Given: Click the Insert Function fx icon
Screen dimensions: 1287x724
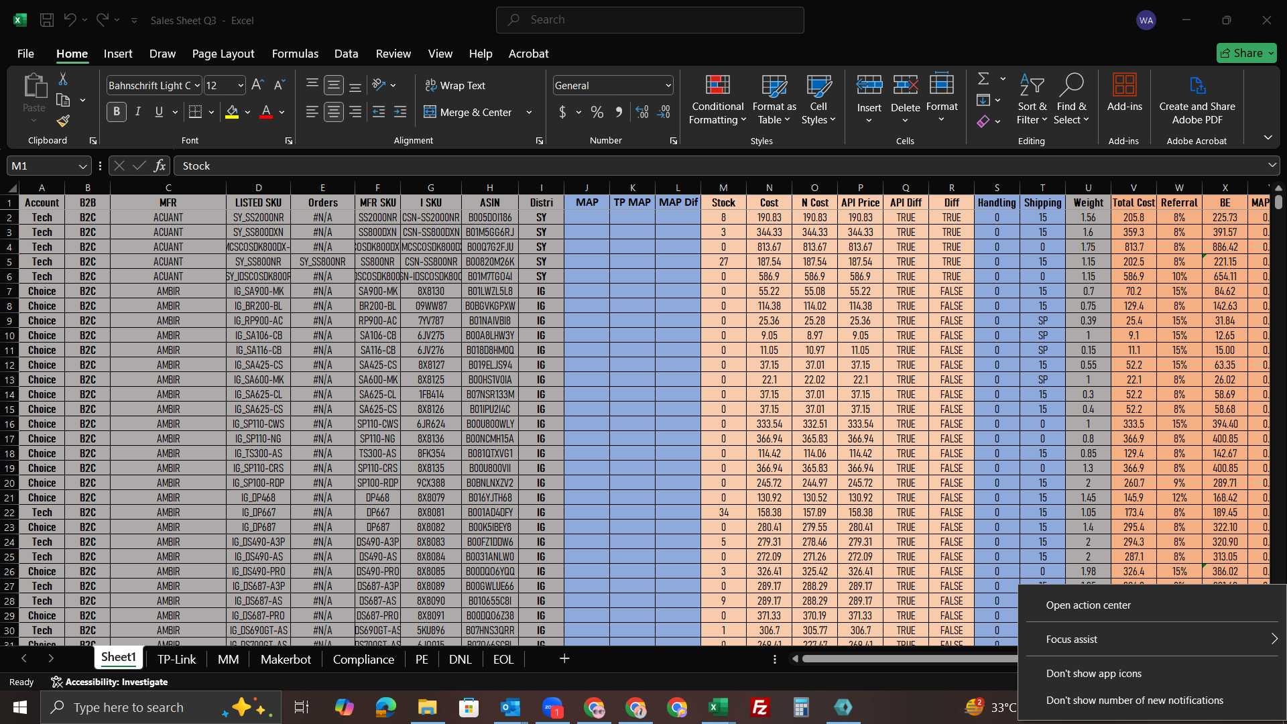Looking at the screenshot, I should (160, 166).
